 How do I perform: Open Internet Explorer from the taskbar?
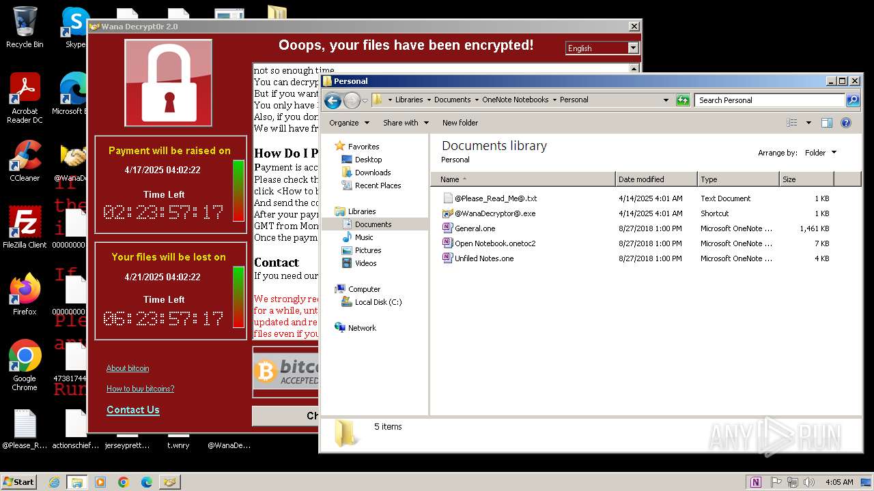[x=55, y=482]
